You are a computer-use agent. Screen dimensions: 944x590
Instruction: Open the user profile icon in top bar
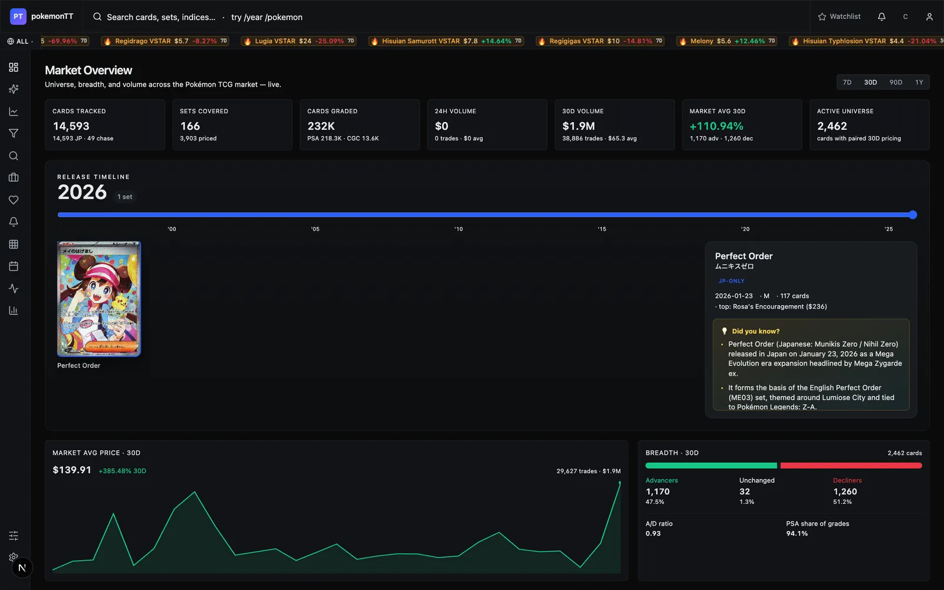pyautogui.click(x=929, y=17)
